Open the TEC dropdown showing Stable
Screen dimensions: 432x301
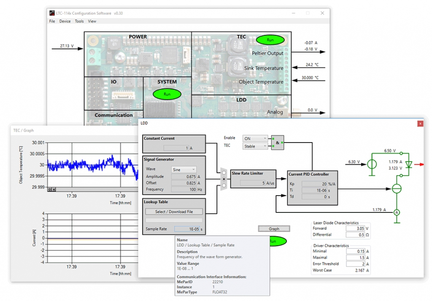click(255, 146)
